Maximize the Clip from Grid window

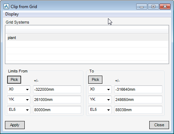(153, 7)
